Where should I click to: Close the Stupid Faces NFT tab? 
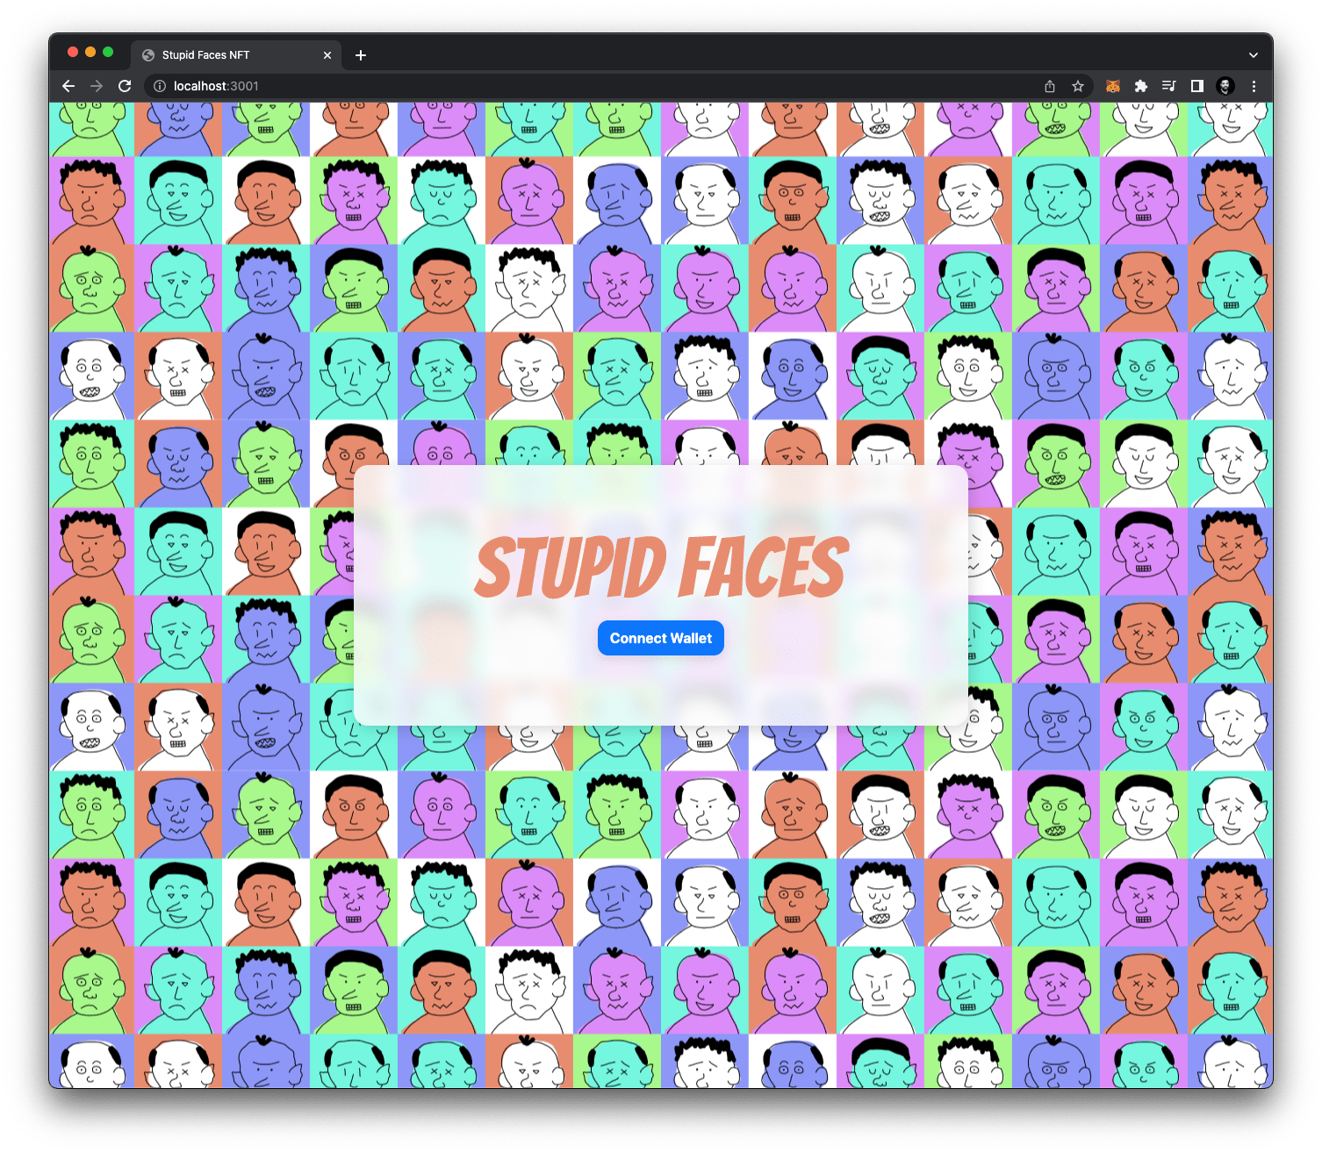pyautogui.click(x=327, y=55)
